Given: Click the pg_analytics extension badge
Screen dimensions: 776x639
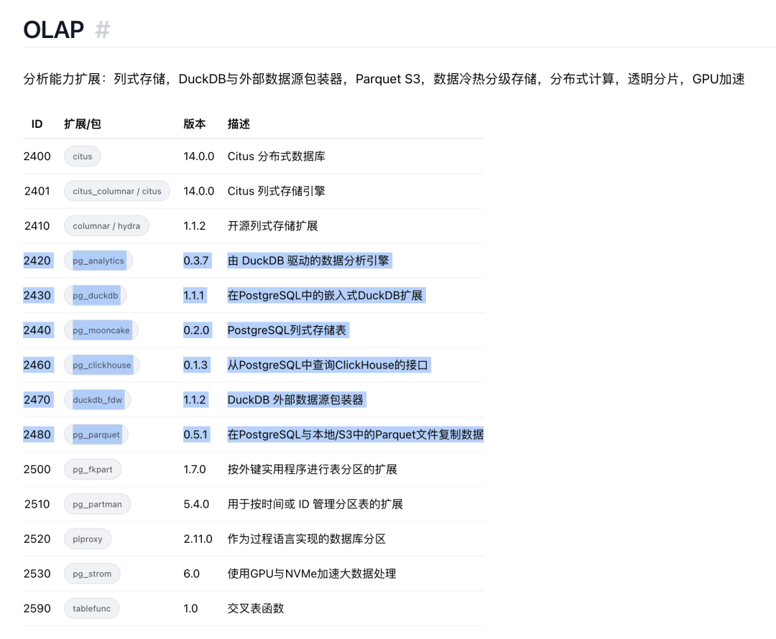Looking at the screenshot, I should click(98, 261).
